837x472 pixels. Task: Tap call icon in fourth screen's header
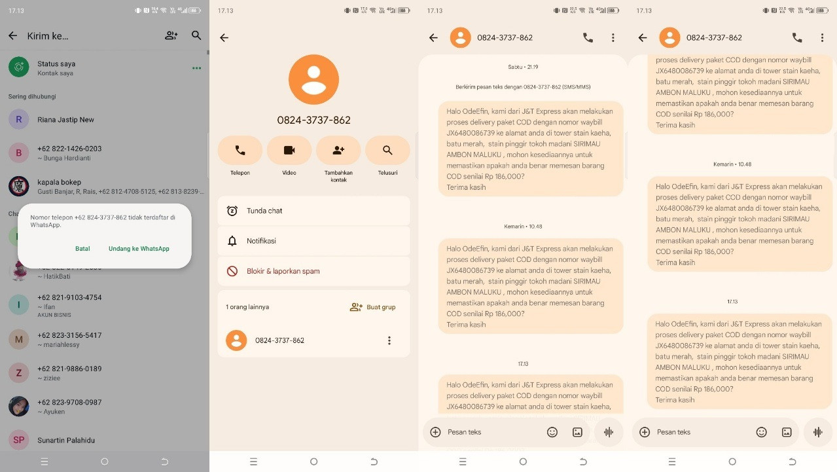pos(797,38)
